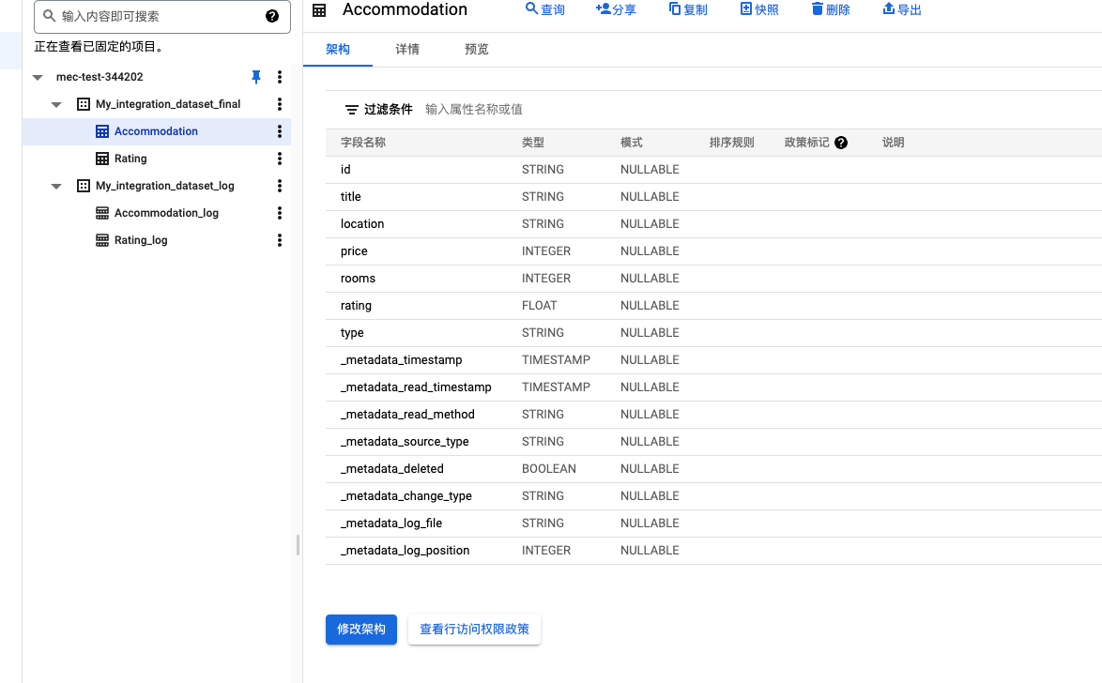Click the _metadata_timestamp field
The height and width of the screenshot is (683, 1102).
(x=402, y=359)
